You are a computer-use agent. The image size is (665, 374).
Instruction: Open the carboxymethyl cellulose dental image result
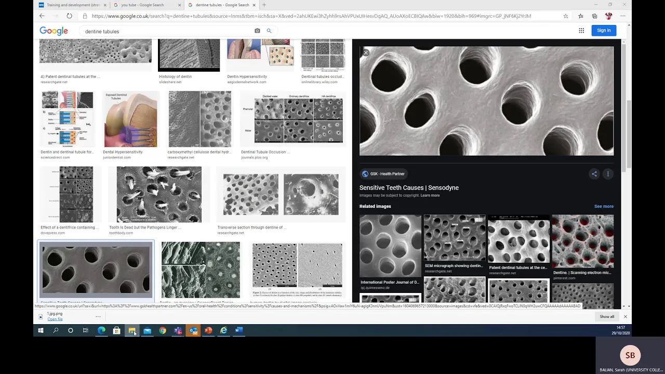click(x=200, y=119)
